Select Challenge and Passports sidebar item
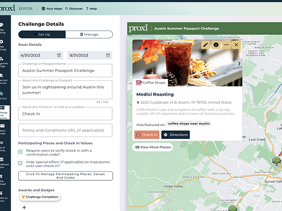The image size is (282, 211). coord(4,113)
